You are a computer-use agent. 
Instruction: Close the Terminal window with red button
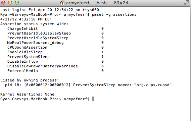coord(3,3)
